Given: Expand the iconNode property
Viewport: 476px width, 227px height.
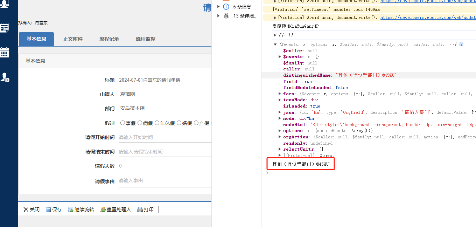Looking at the screenshot, I should tap(280, 100).
